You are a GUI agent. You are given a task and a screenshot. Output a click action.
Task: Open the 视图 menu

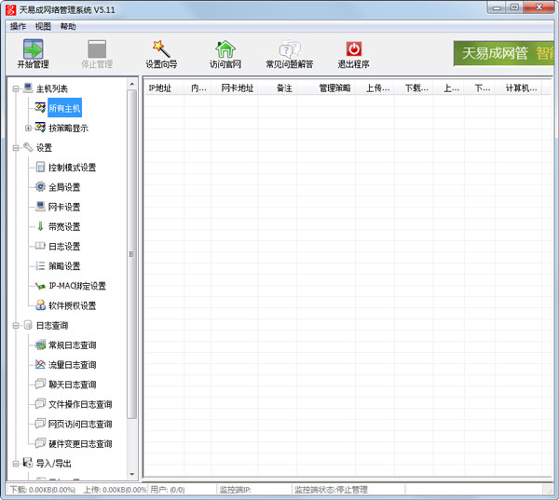point(43,26)
